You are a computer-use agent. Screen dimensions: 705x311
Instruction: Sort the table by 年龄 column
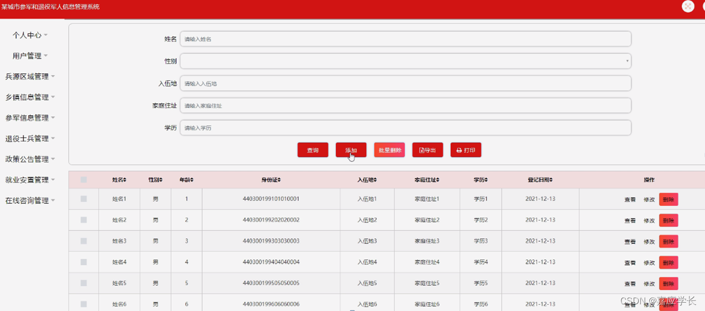click(x=186, y=180)
